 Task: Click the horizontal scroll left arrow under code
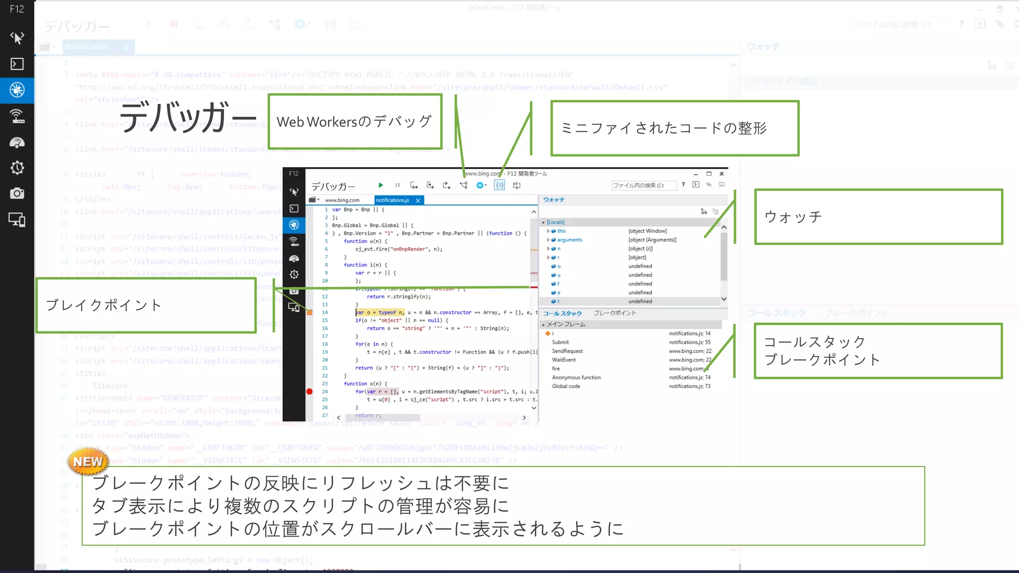pyautogui.click(x=339, y=418)
